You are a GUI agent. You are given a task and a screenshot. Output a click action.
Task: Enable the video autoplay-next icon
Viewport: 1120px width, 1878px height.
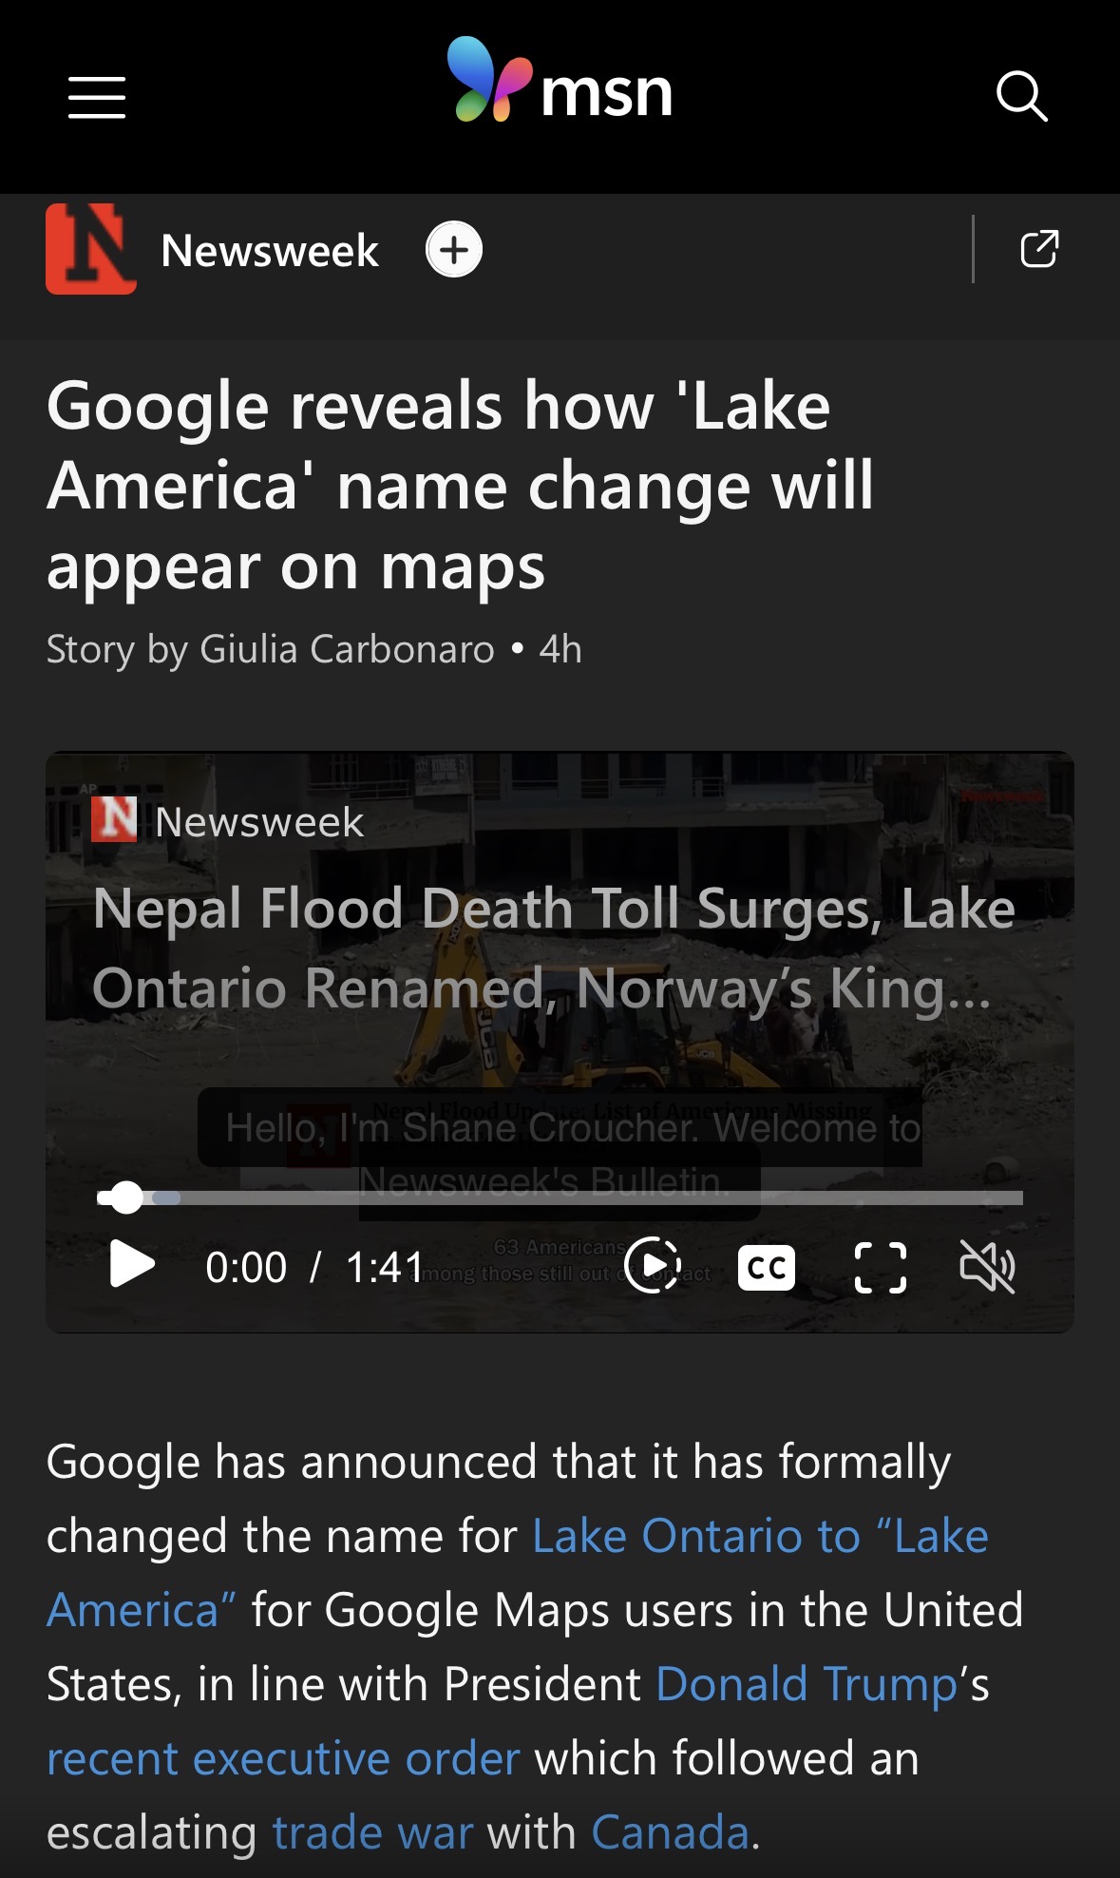coord(653,1266)
